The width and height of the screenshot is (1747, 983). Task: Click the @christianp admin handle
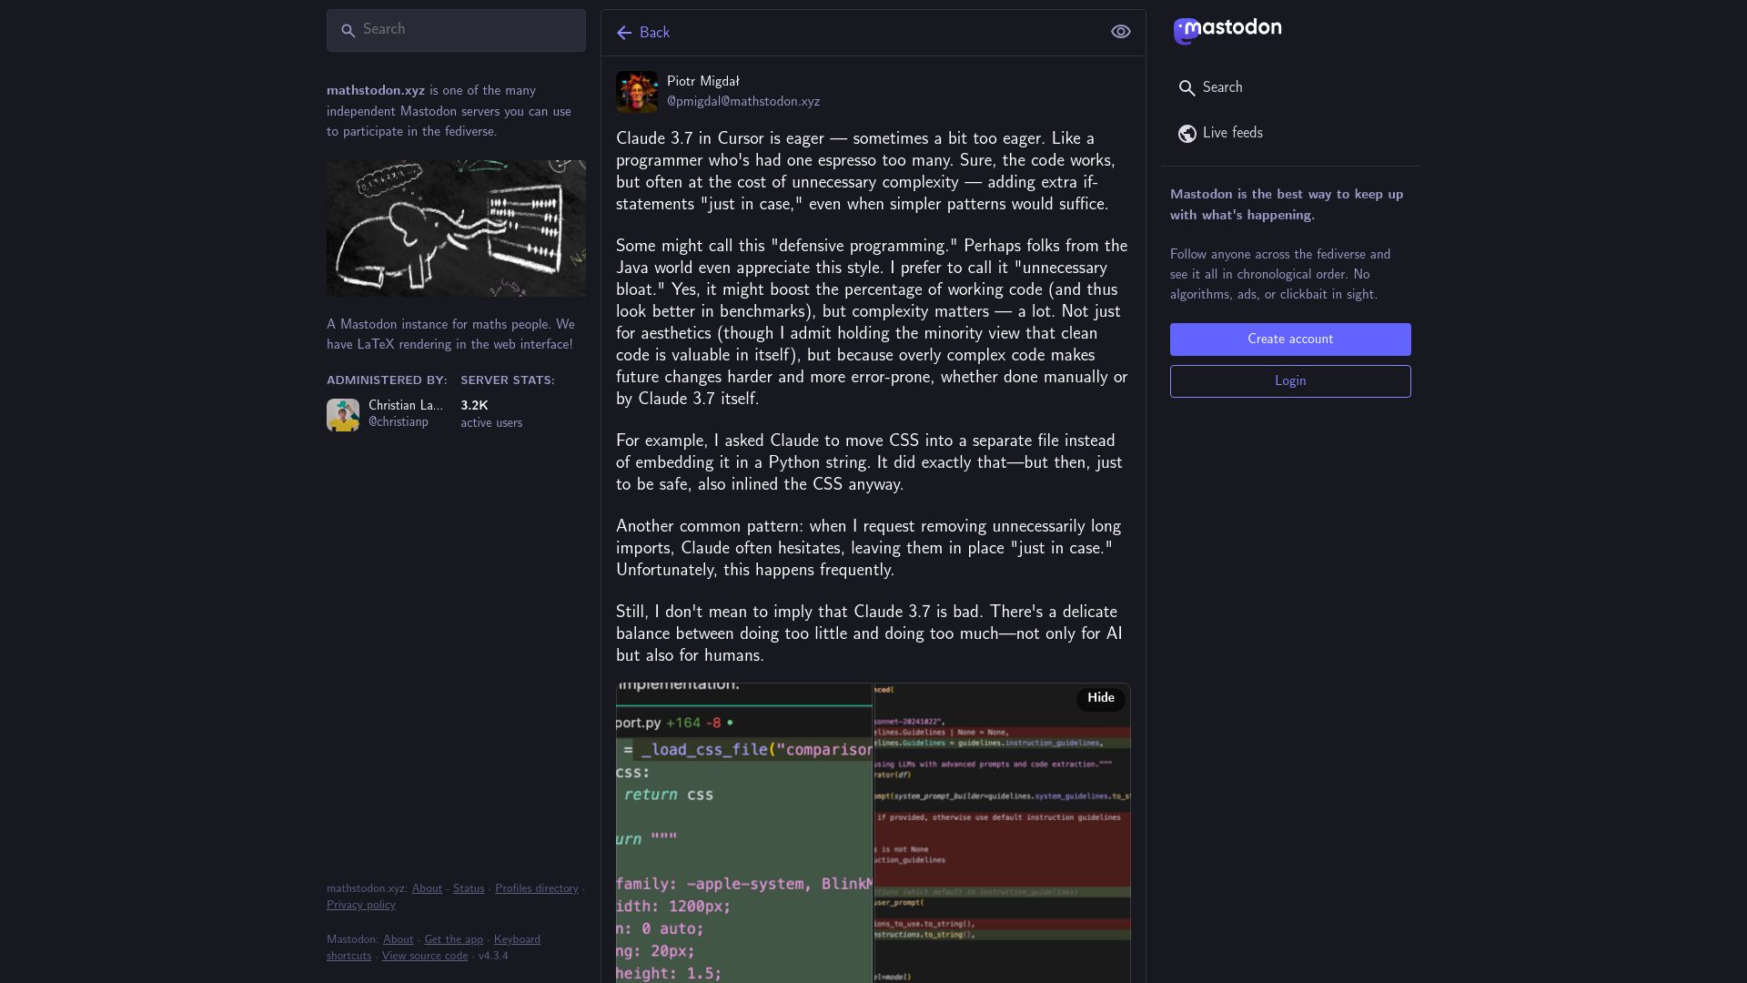[398, 422]
